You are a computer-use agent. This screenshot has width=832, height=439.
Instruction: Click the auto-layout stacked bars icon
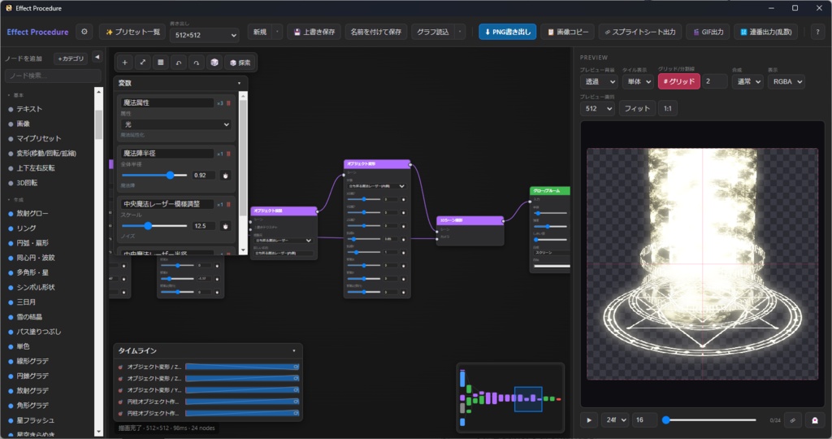tap(160, 63)
